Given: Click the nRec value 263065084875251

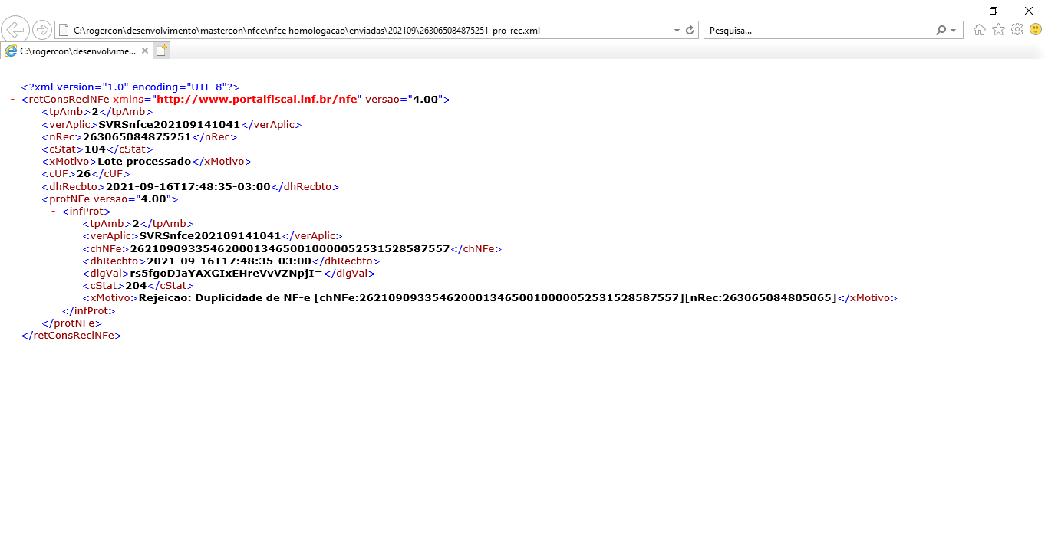Looking at the screenshot, I should (137, 136).
